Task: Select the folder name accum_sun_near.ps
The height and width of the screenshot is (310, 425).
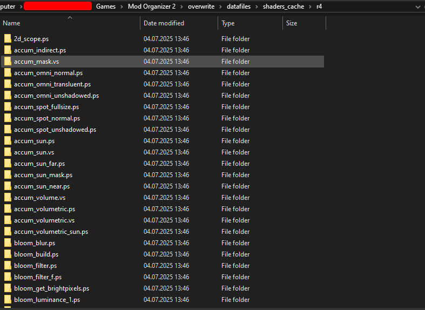Action: pyautogui.click(x=42, y=186)
